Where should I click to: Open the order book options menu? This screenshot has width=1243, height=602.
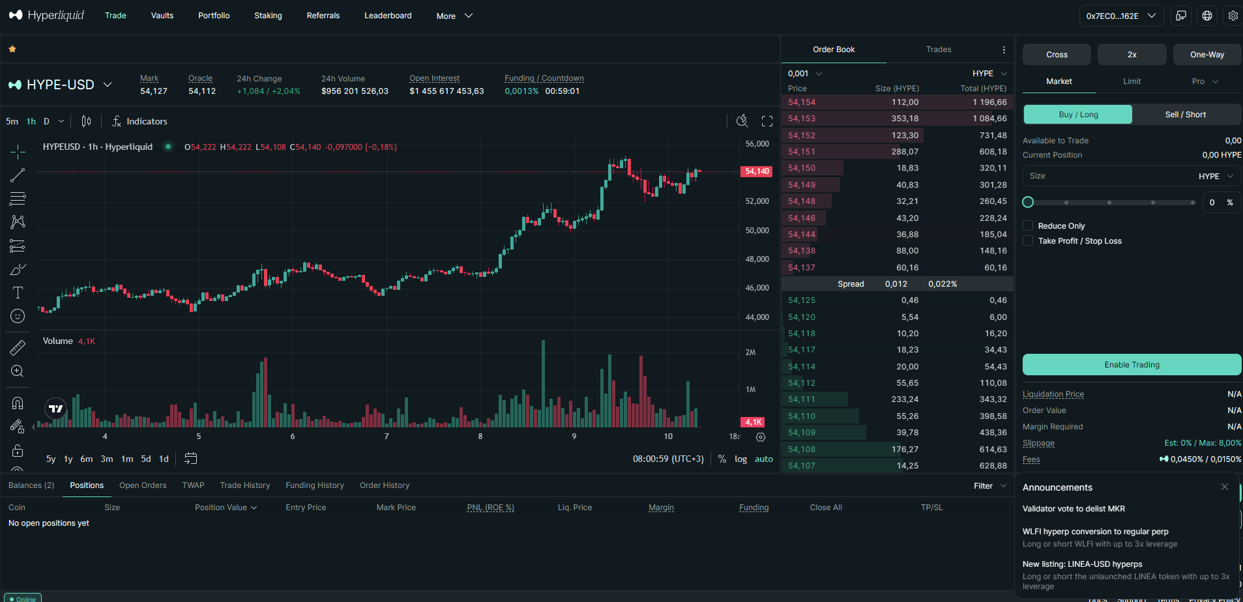pos(1004,50)
